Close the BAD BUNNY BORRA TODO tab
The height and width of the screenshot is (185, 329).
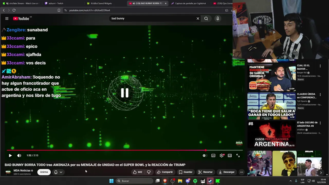166,3
